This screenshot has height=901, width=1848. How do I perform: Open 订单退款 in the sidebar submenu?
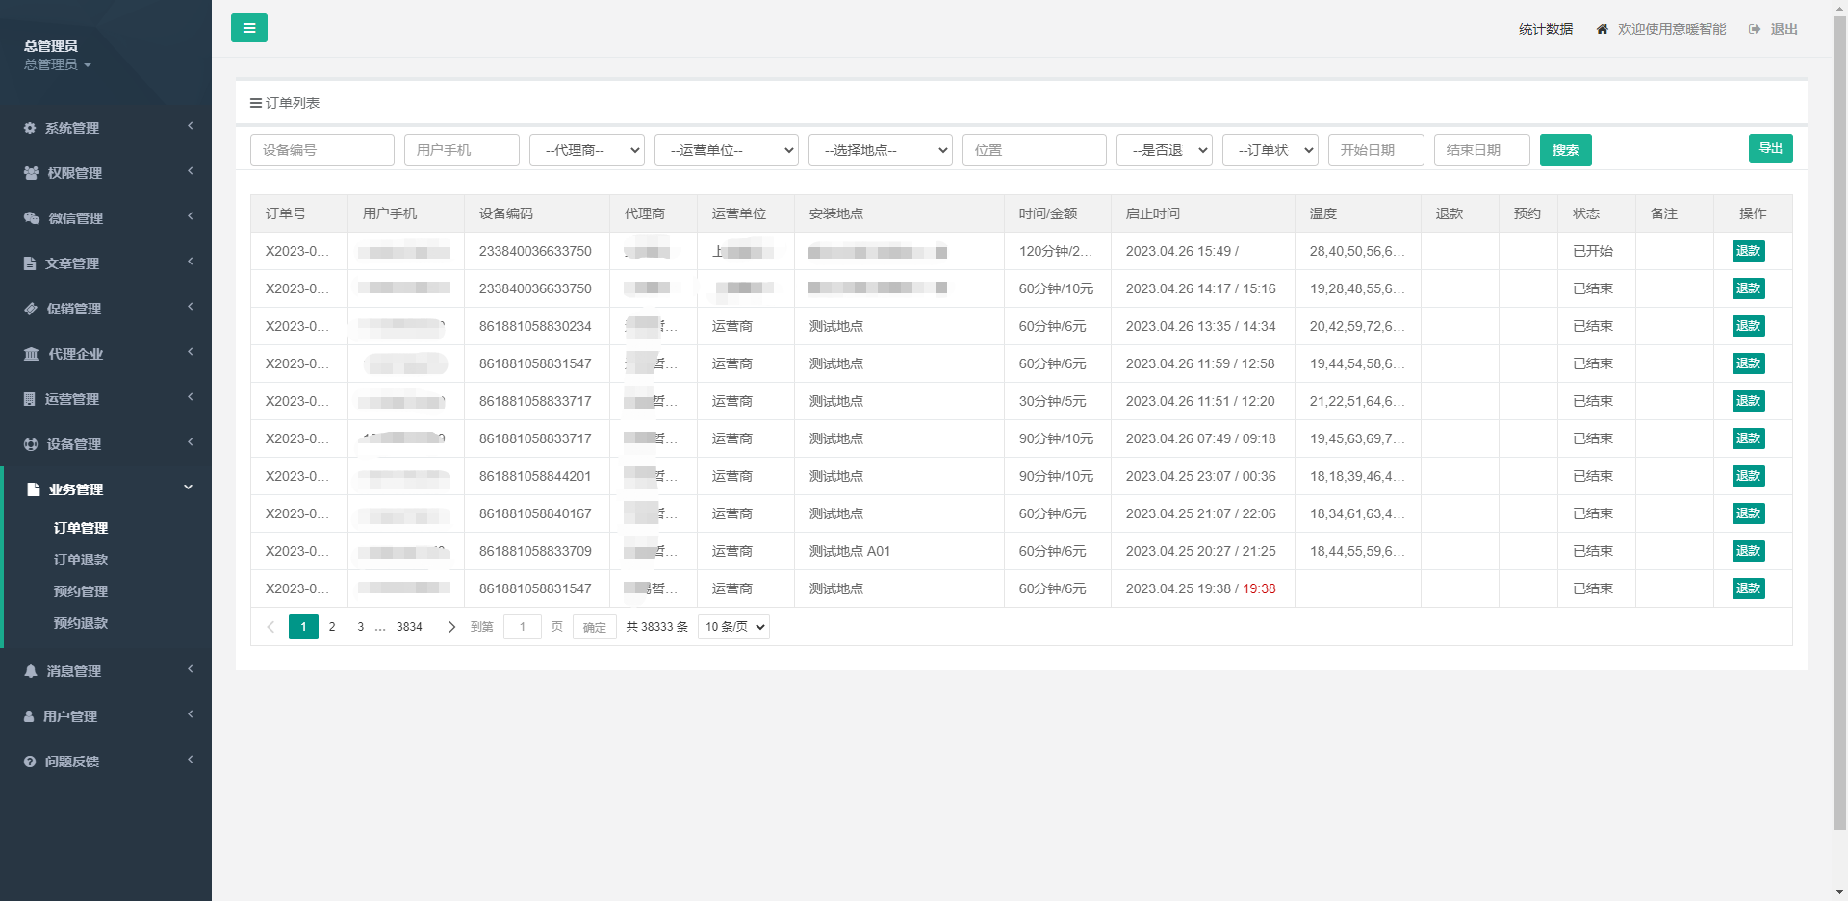pos(81,560)
